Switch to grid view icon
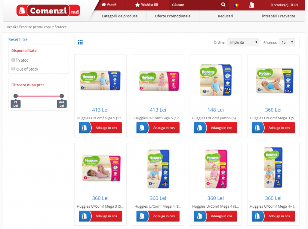This screenshot has width=308, height=229. (80, 42)
